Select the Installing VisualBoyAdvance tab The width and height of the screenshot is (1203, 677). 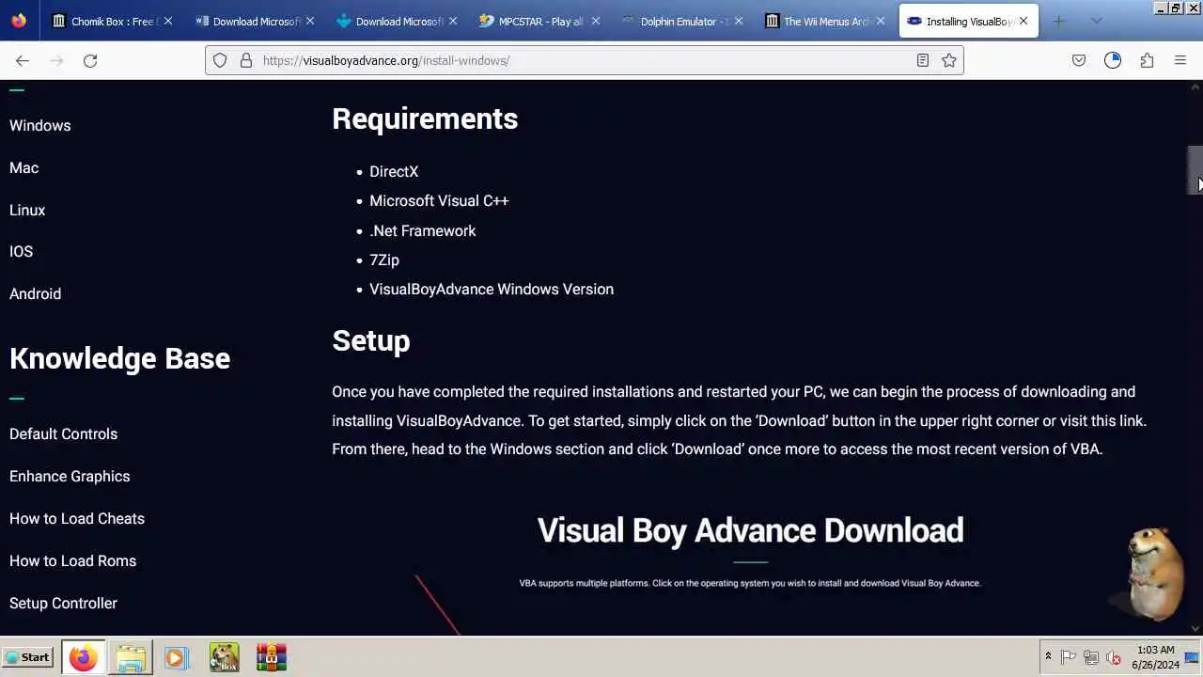[x=968, y=21]
